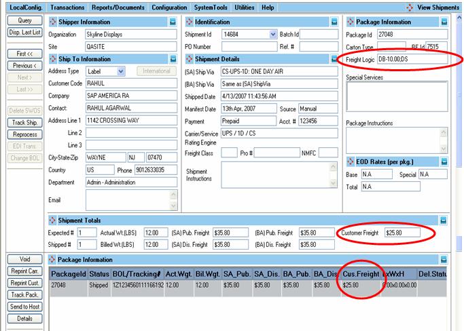Open the Reports/Documents menu
464x331 pixels.
[x=118, y=7]
